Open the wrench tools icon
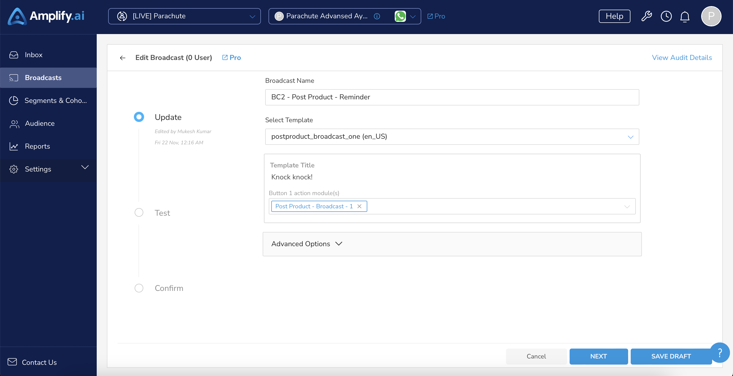Viewport: 733px width, 376px height. click(x=646, y=16)
